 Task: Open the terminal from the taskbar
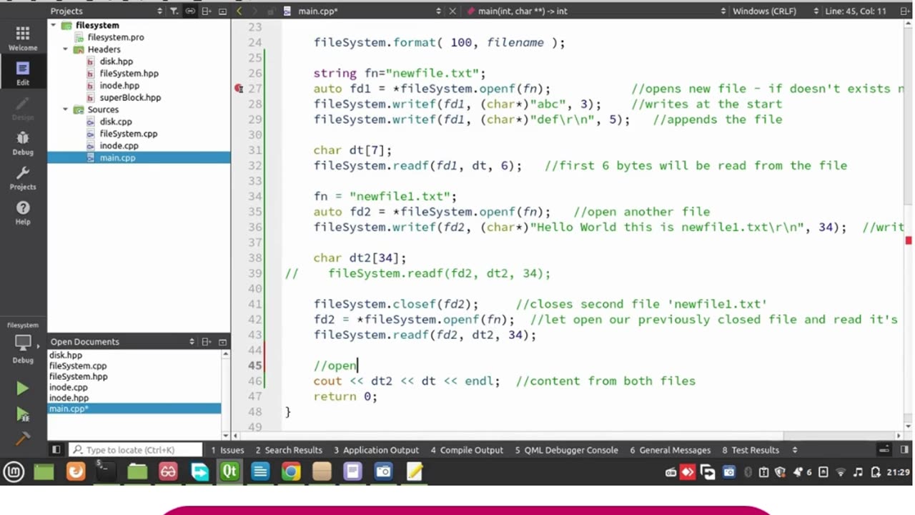click(x=106, y=472)
